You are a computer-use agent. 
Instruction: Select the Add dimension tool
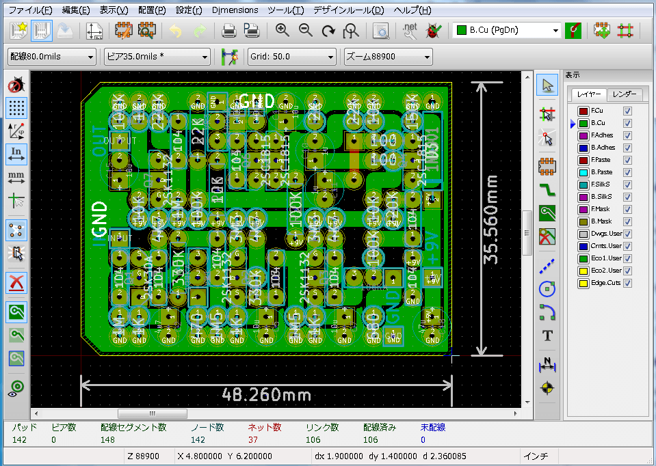point(547,364)
